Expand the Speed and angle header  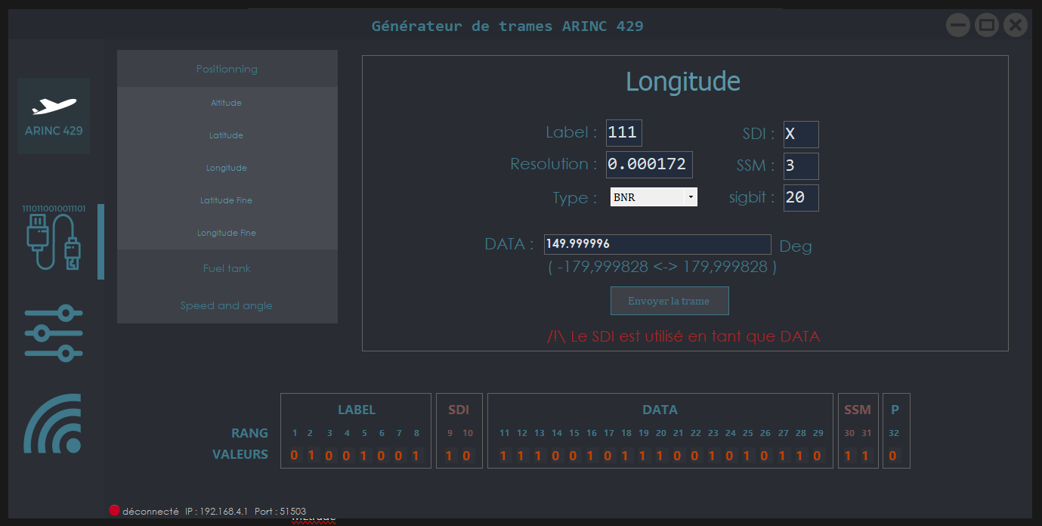(x=227, y=305)
